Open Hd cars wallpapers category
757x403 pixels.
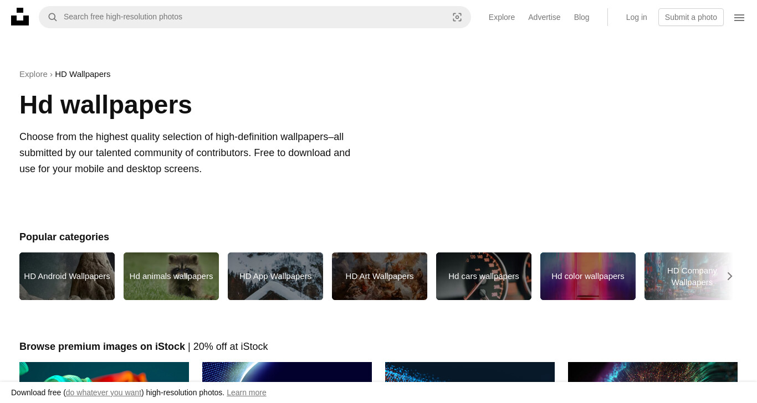click(x=484, y=276)
